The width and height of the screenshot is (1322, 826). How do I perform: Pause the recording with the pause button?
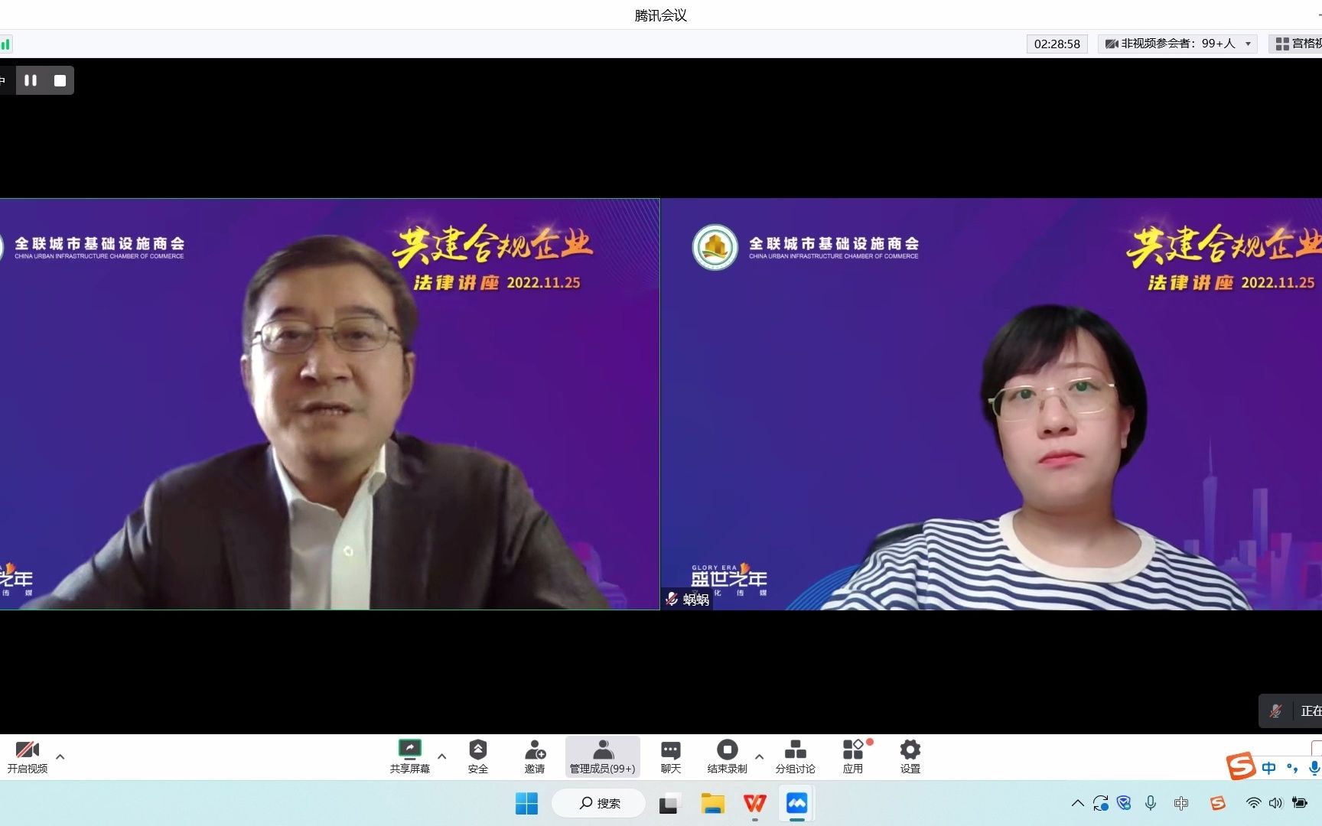[x=30, y=80]
